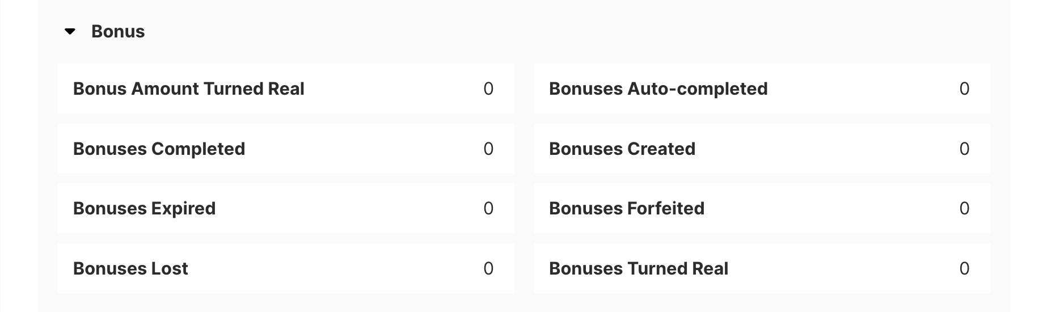Select the Bonuses Lost label

coord(130,269)
